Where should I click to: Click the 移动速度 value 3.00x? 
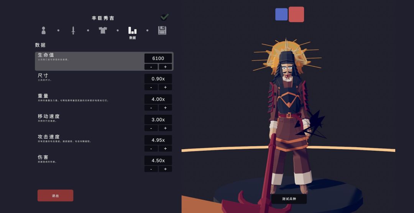tap(158, 120)
